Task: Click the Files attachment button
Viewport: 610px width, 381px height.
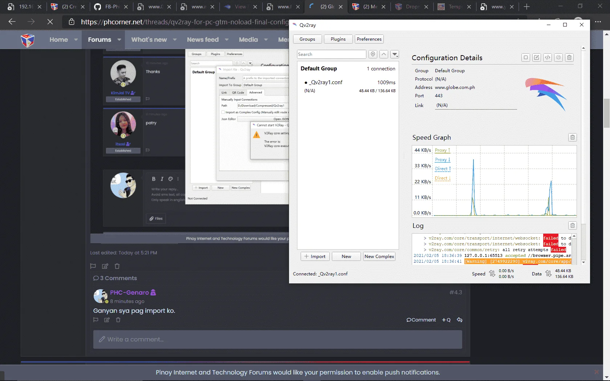Action: tap(156, 218)
